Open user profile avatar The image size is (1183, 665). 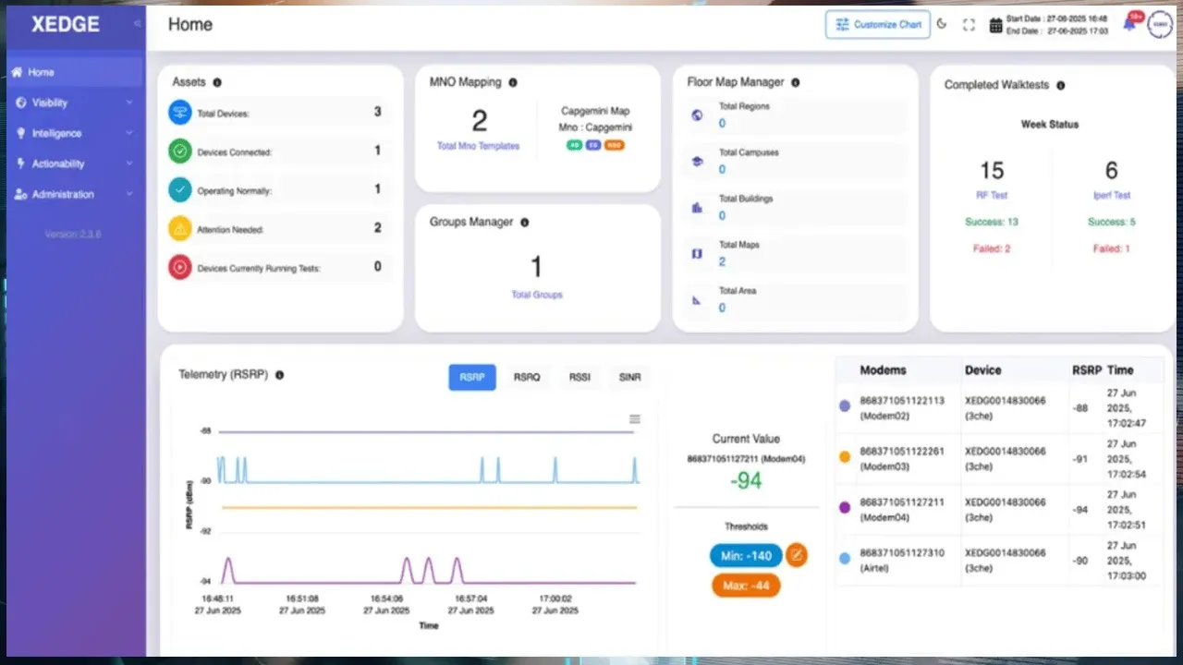(x=1159, y=25)
